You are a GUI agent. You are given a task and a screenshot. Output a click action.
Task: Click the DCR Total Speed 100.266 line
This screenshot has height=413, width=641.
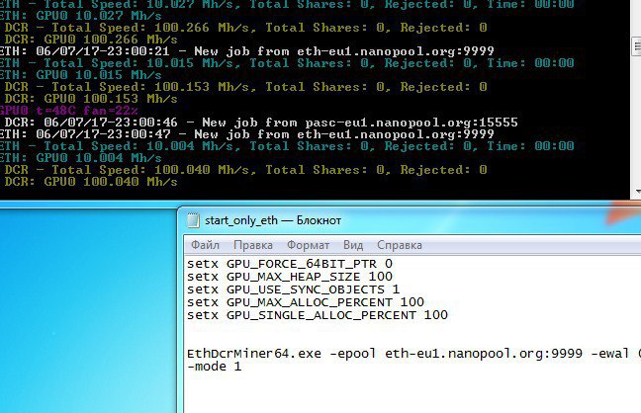coord(245,28)
